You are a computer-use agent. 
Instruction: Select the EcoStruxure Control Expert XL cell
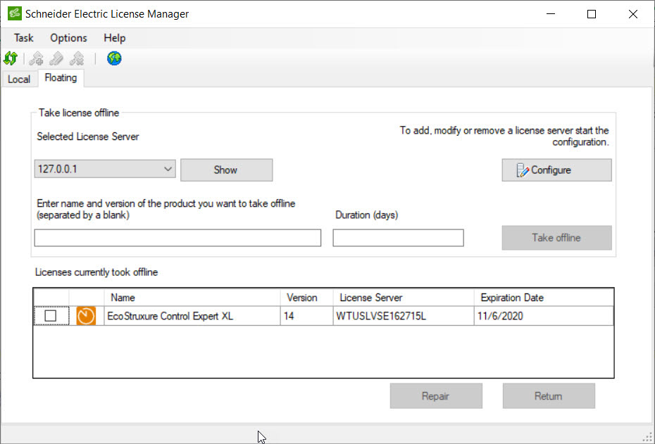tap(192, 316)
